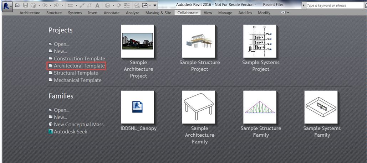Select the Tag by Category tool

pos(90,5)
